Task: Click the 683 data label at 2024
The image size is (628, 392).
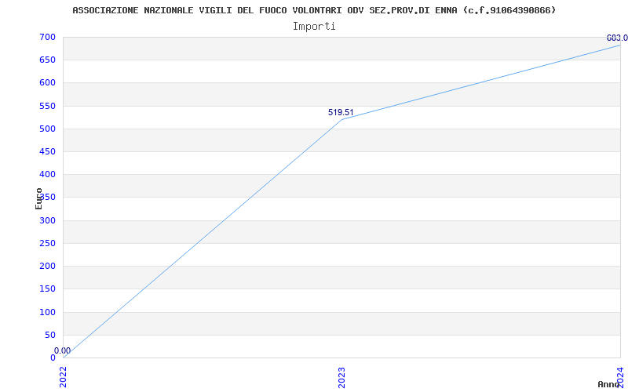Action: pos(617,38)
